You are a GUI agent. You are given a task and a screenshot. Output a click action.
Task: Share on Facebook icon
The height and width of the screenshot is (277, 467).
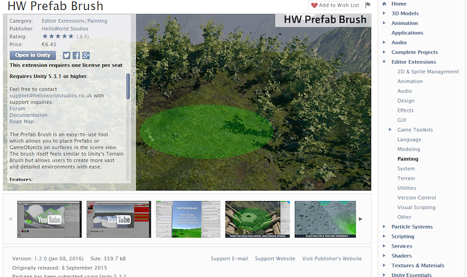click(x=76, y=55)
